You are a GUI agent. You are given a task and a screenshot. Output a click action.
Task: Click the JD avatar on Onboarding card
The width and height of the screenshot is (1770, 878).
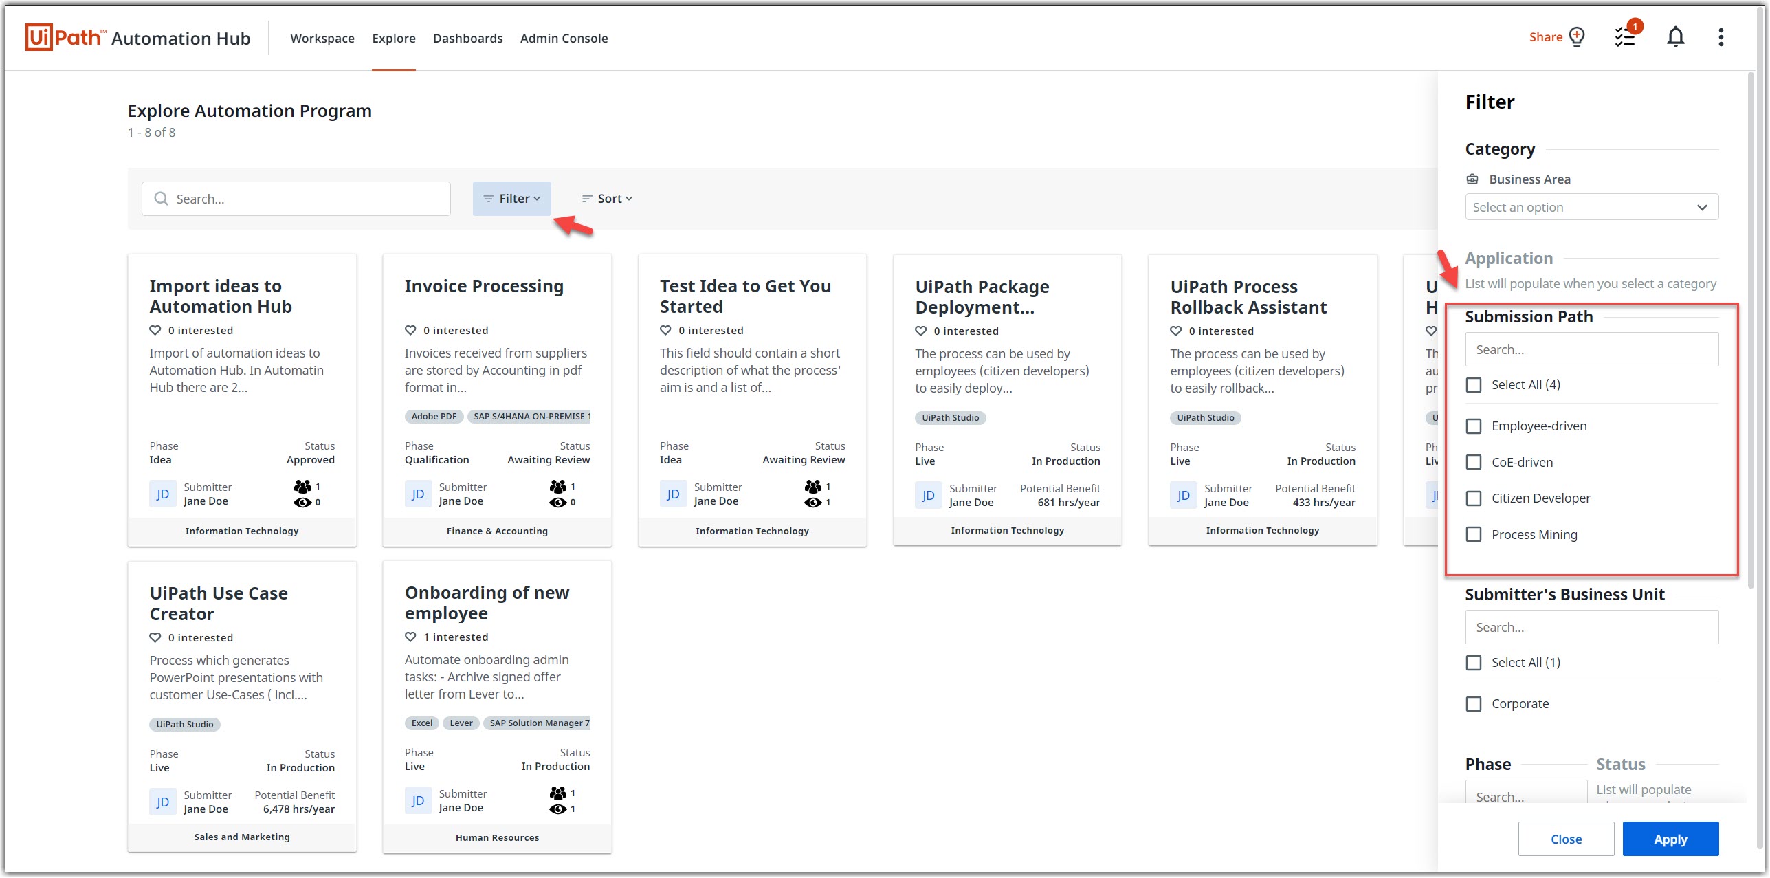coord(418,800)
